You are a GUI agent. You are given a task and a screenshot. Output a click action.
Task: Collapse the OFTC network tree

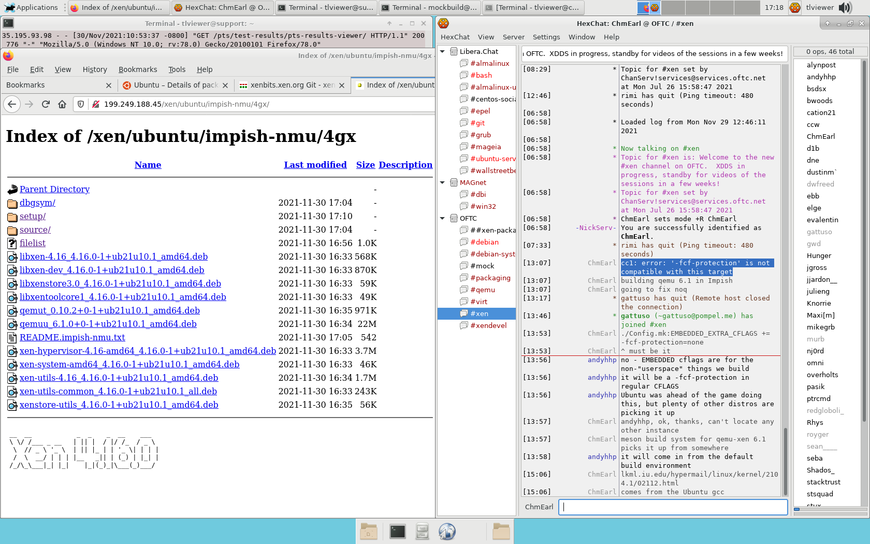click(x=442, y=218)
